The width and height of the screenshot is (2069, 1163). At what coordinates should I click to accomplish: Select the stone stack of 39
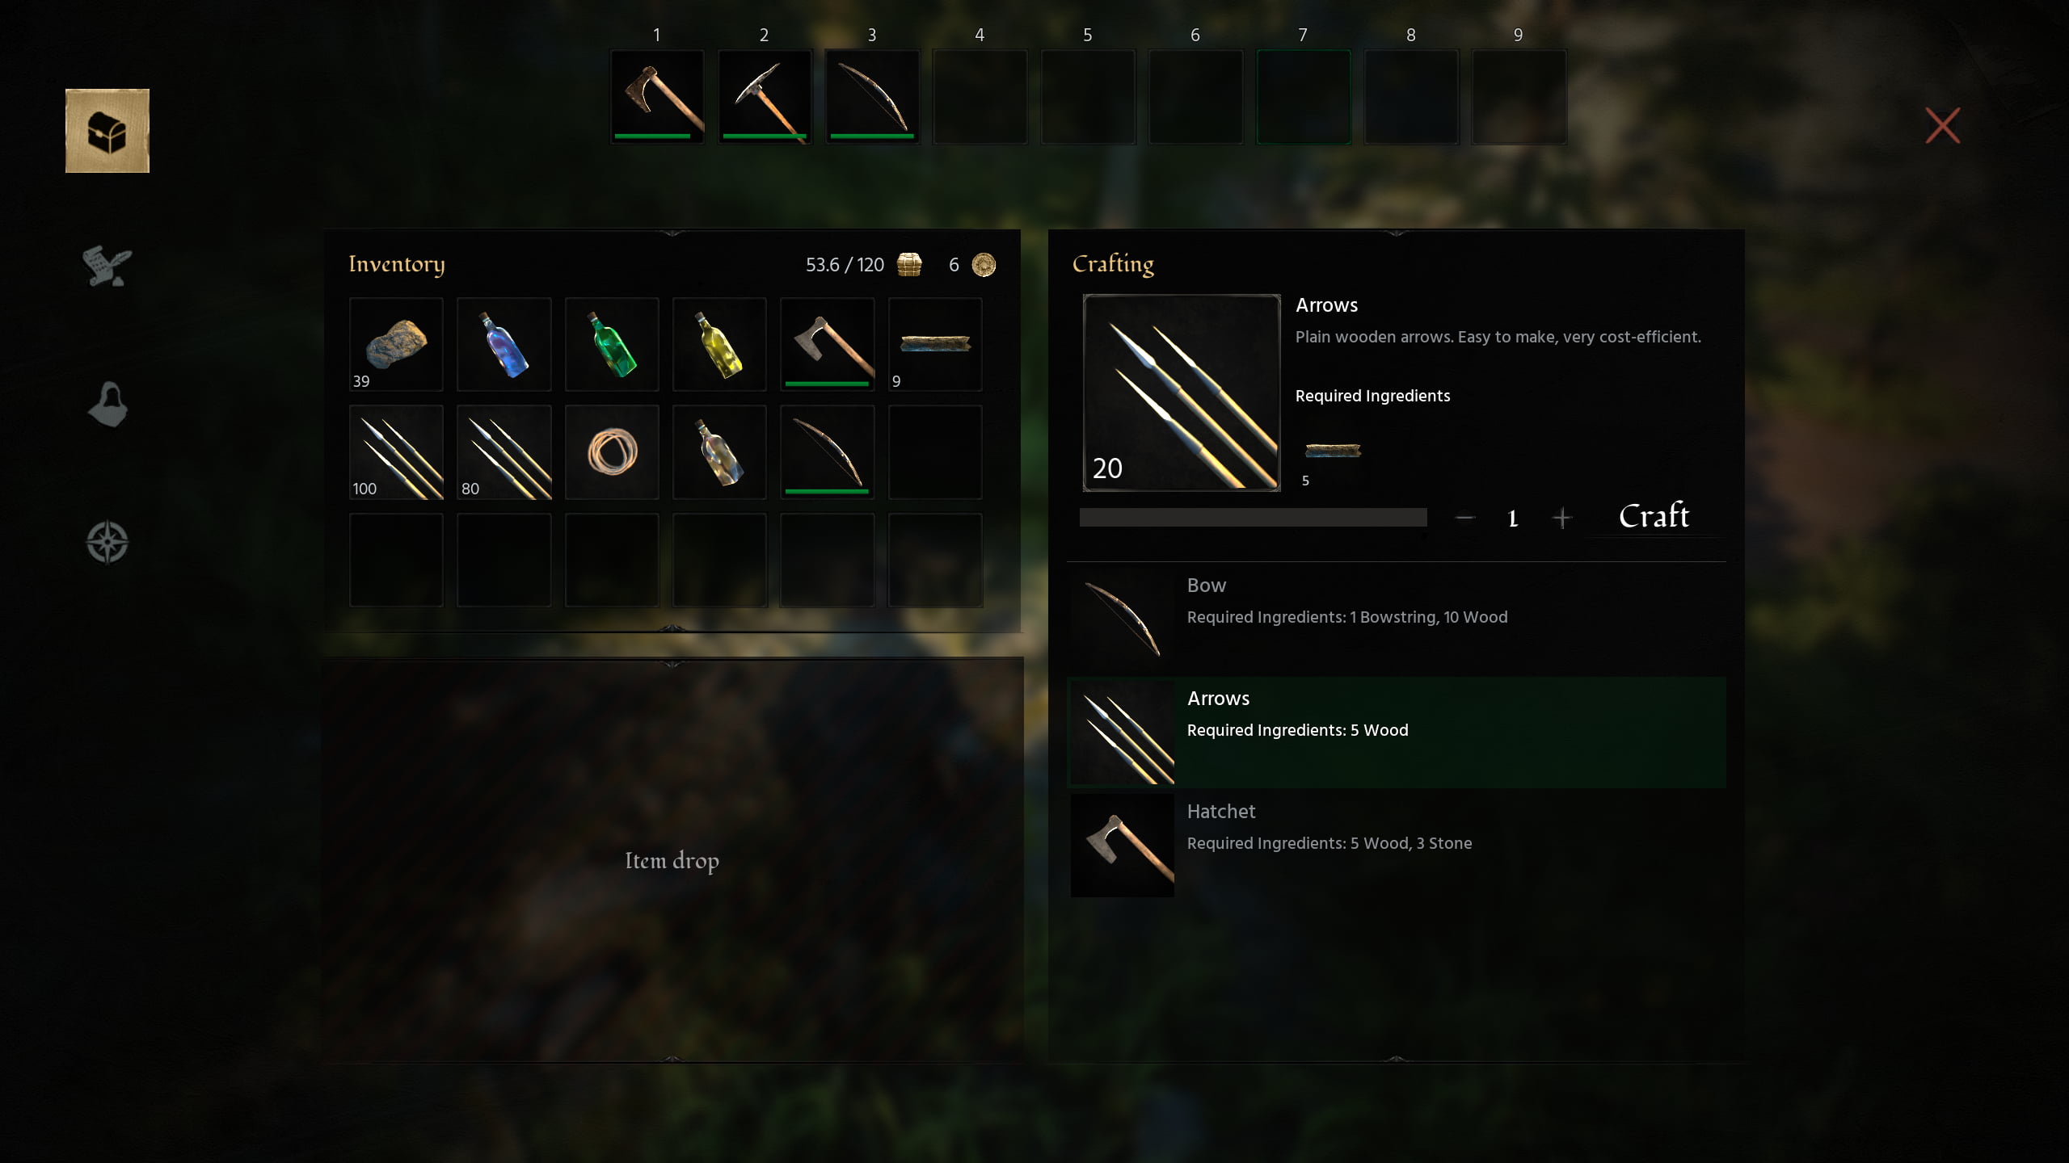[x=396, y=345]
